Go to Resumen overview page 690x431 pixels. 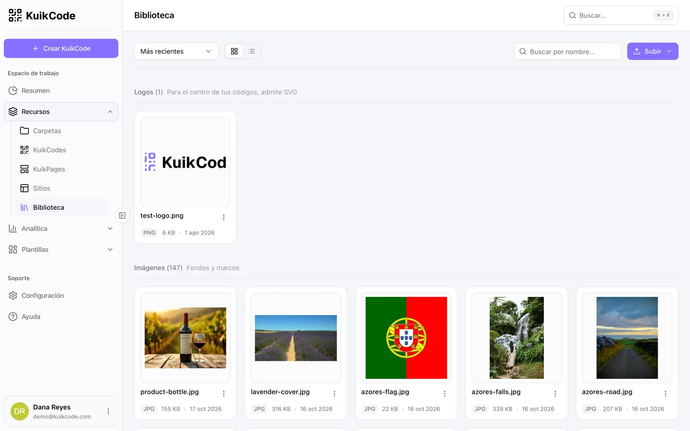[61, 91]
